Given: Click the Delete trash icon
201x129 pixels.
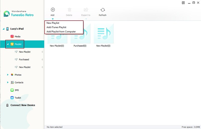Looking at the screenshot, I should tap(69, 10).
